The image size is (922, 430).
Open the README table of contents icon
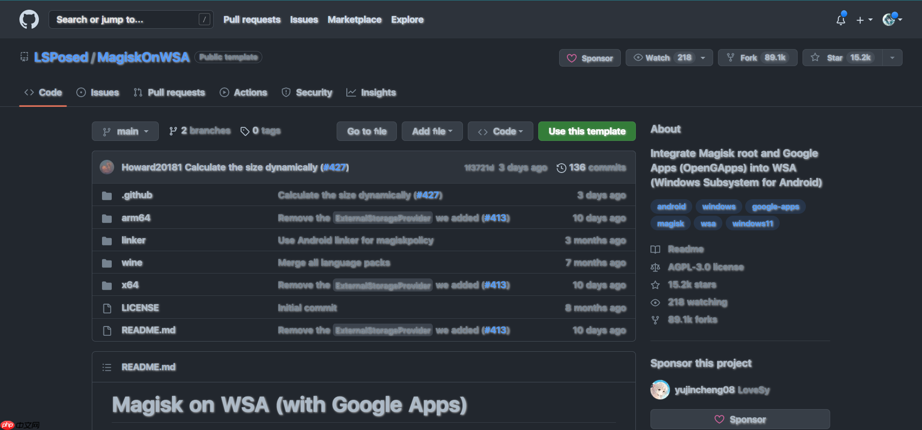tap(107, 367)
